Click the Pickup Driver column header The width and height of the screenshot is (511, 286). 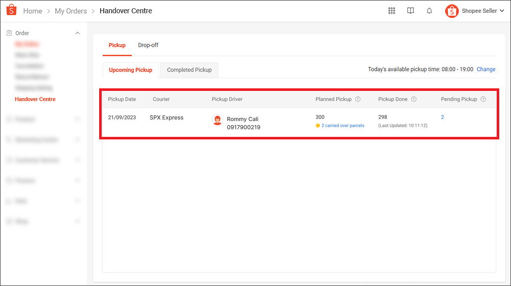point(227,99)
